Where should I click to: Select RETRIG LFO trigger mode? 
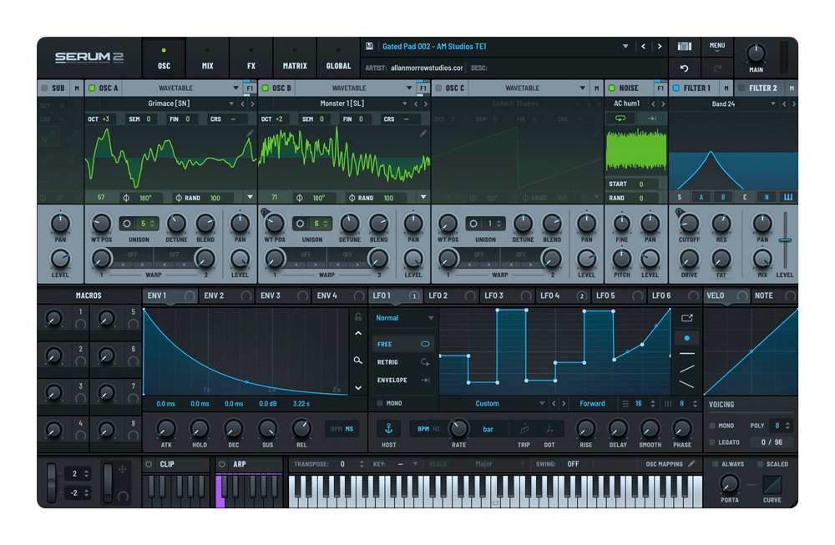click(403, 362)
